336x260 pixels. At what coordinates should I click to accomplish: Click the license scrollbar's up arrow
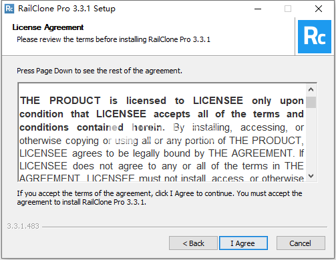point(311,89)
